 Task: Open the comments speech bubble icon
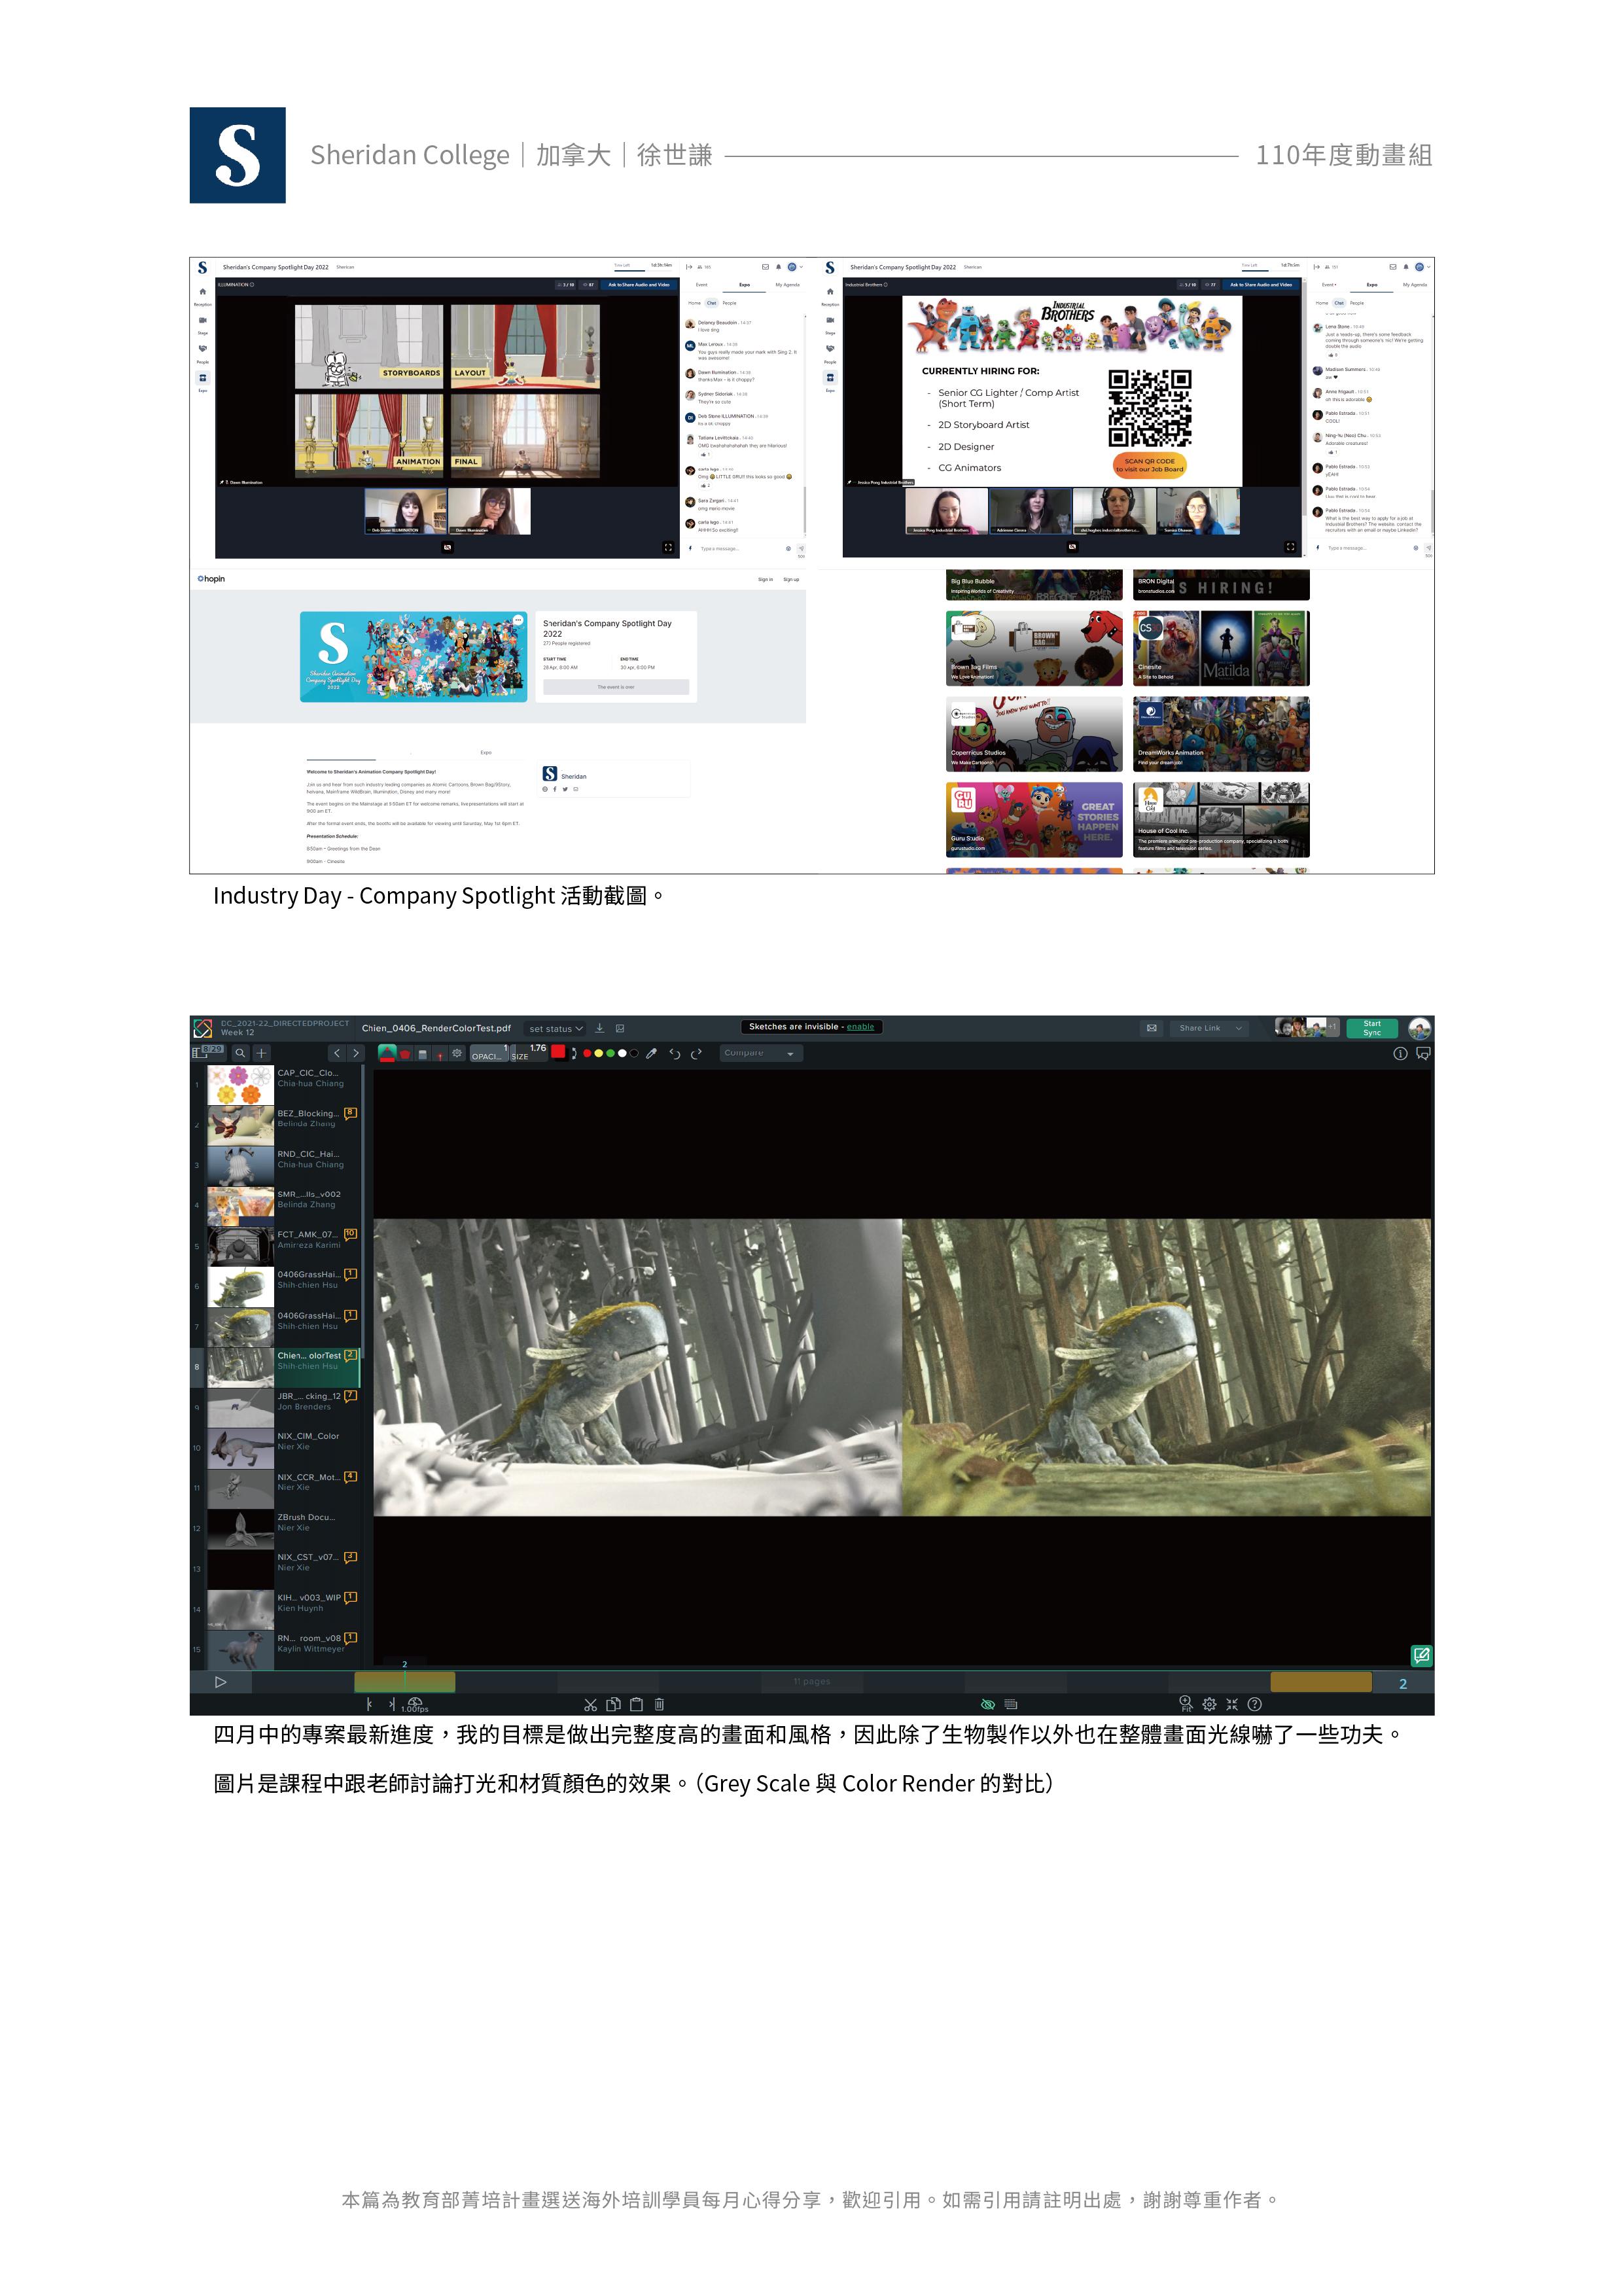click(1423, 1053)
